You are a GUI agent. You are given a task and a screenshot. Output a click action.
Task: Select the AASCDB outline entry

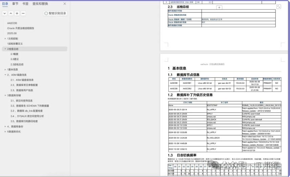click(x=12, y=23)
